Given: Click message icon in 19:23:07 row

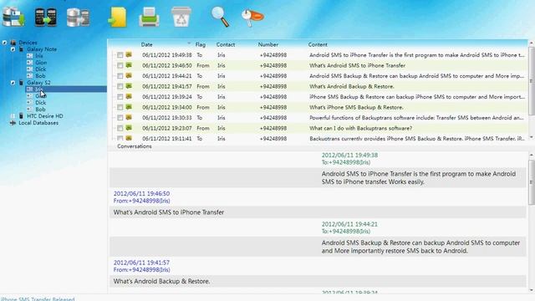Looking at the screenshot, I should click(129, 128).
